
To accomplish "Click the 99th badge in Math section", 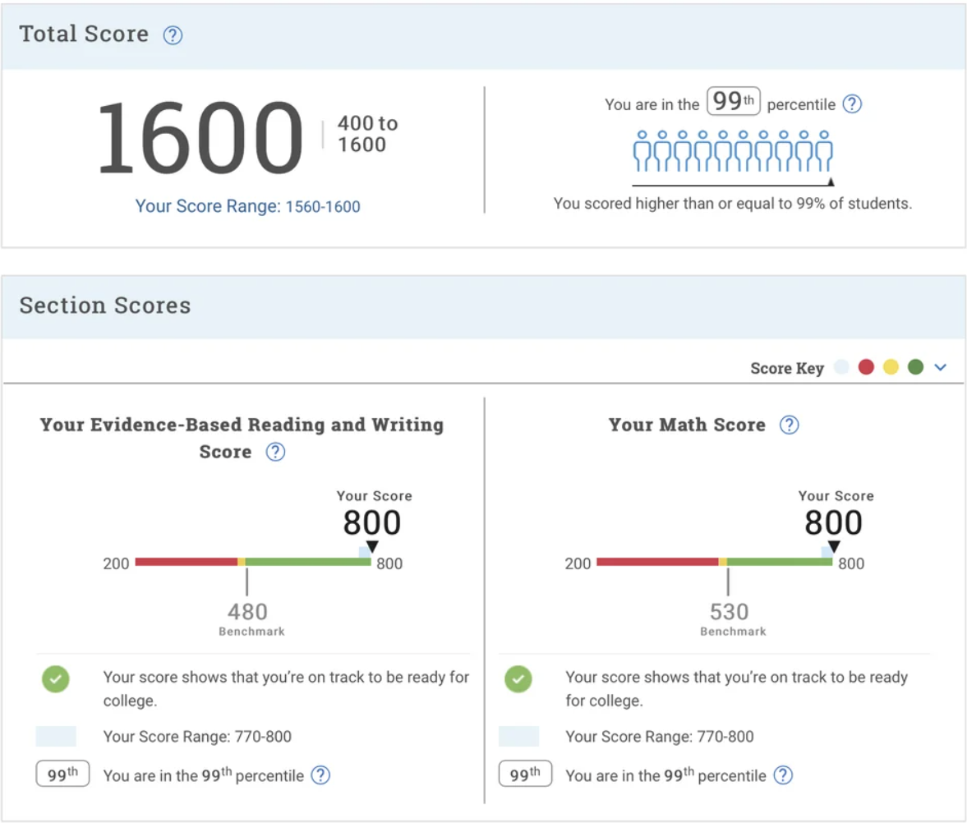I will [x=525, y=774].
